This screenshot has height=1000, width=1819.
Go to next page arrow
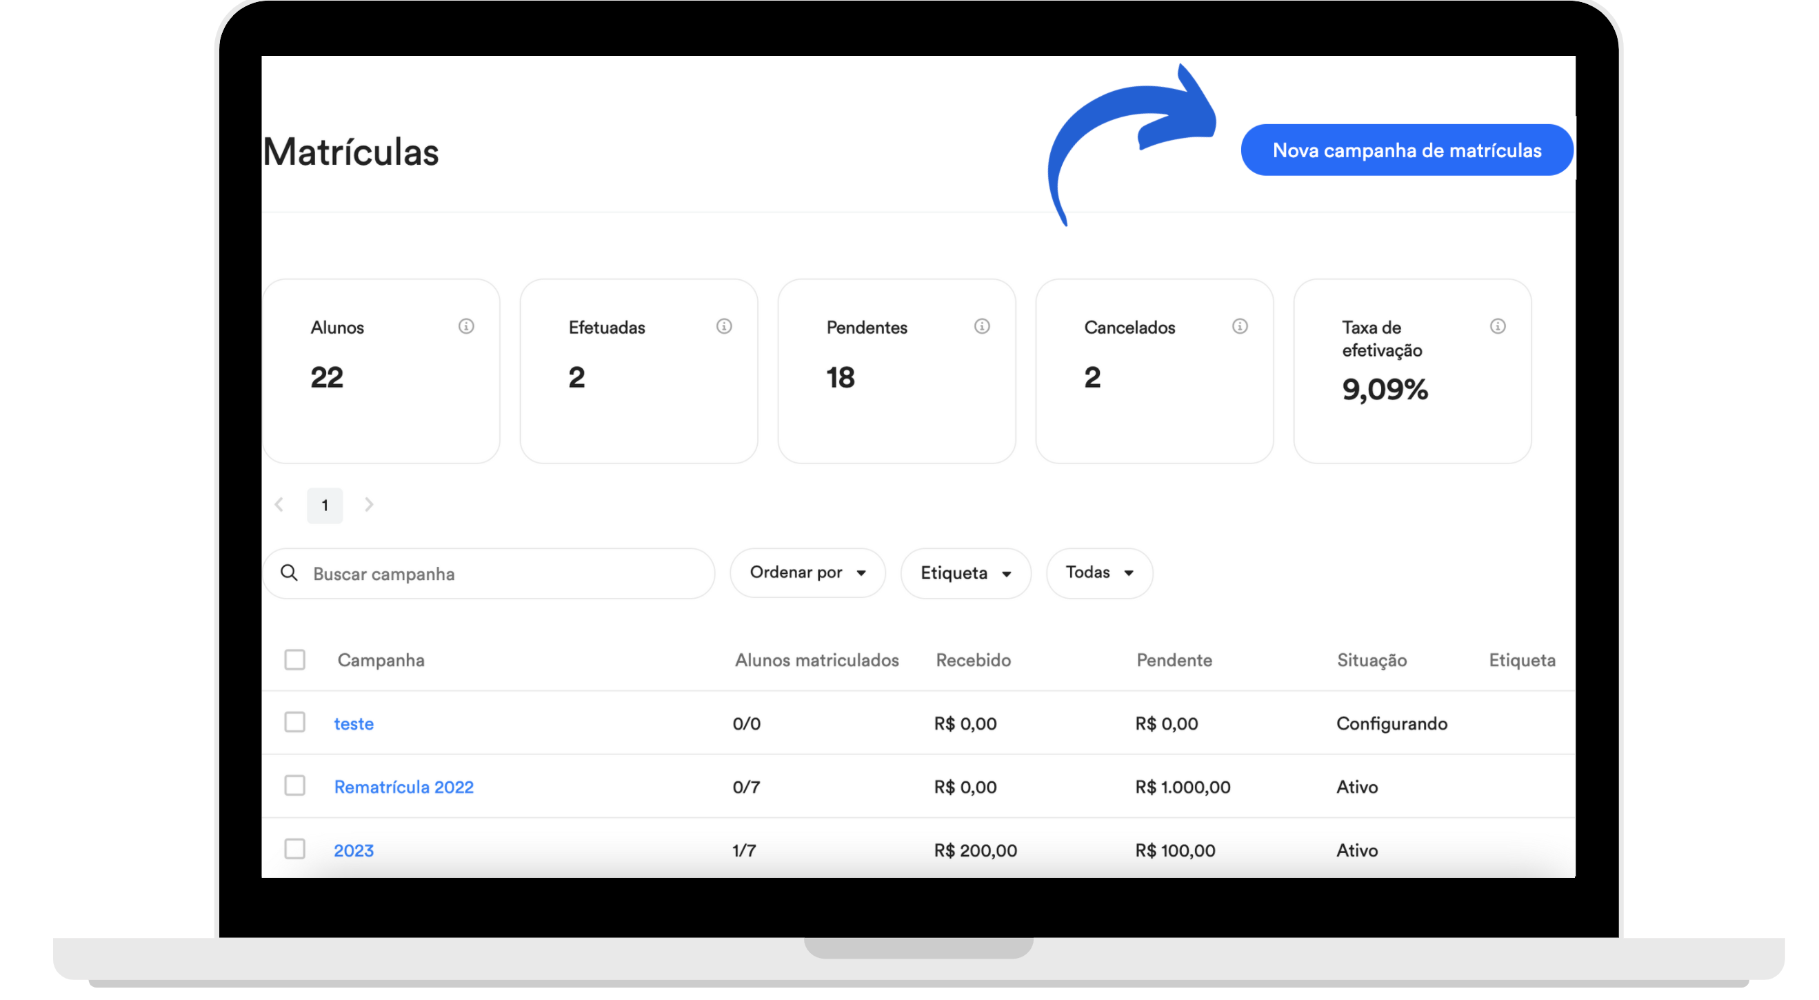[x=369, y=505]
